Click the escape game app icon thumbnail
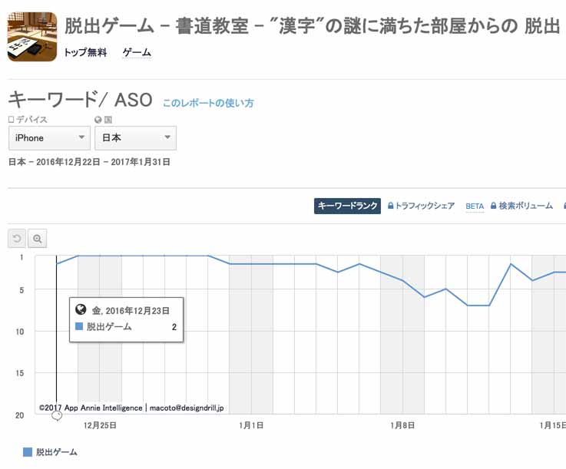 point(32,36)
